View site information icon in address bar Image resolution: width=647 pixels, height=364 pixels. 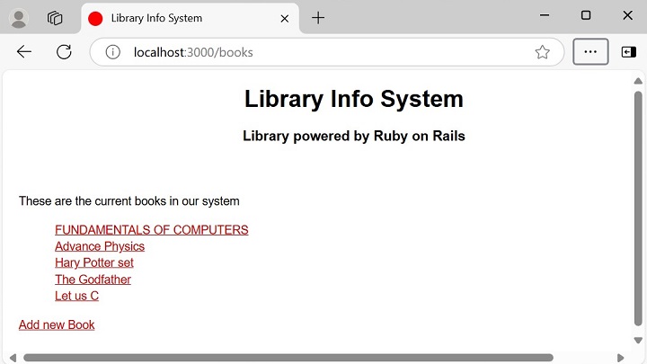point(112,52)
